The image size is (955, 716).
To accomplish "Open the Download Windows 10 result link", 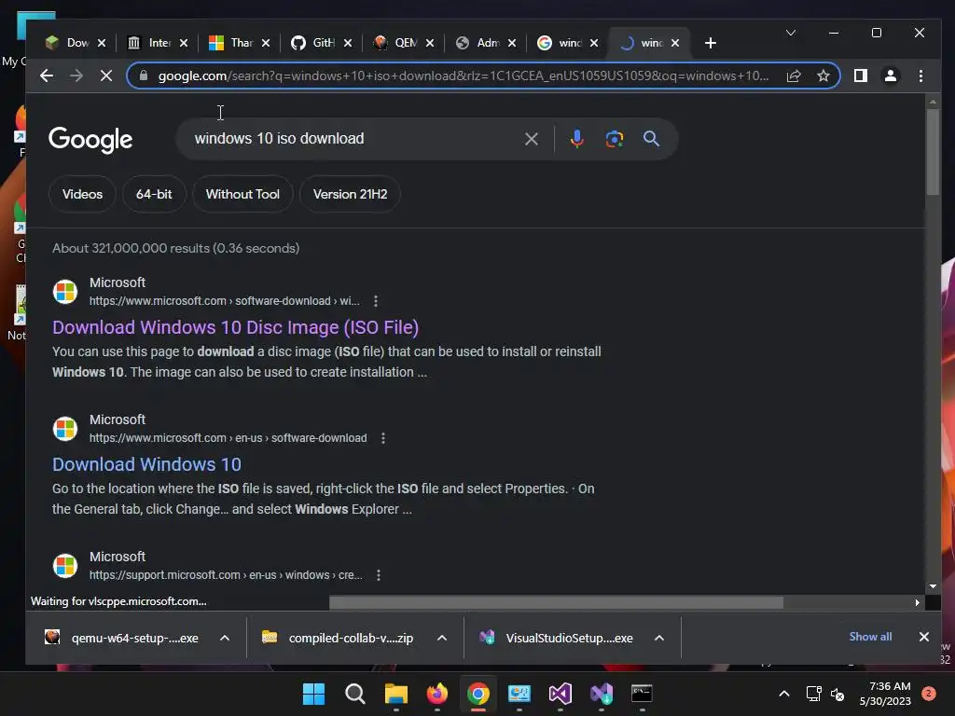I will [146, 464].
